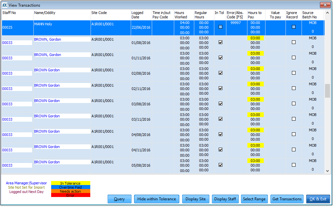334x207 pixels.
Task: Open the Select Range options
Action: tap(254, 199)
